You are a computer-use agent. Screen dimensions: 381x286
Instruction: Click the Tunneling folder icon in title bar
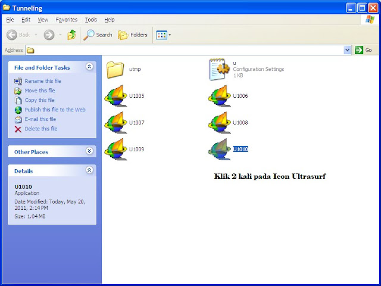pos(7,8)
